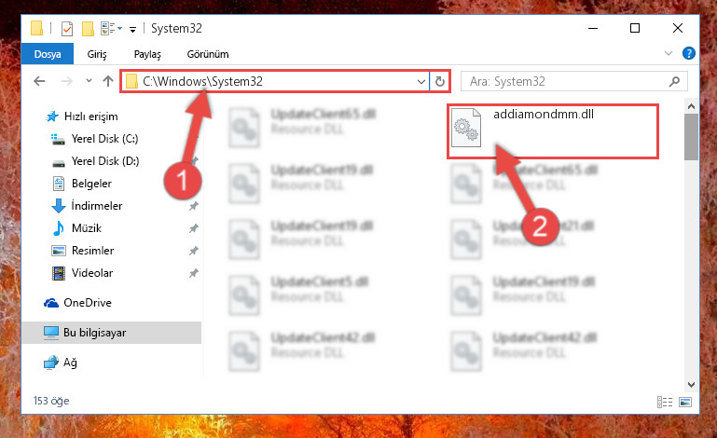This screenshot has height=438, width=717.
Task: Expand the ribbon chevron
Action: (x=669, y=53)
